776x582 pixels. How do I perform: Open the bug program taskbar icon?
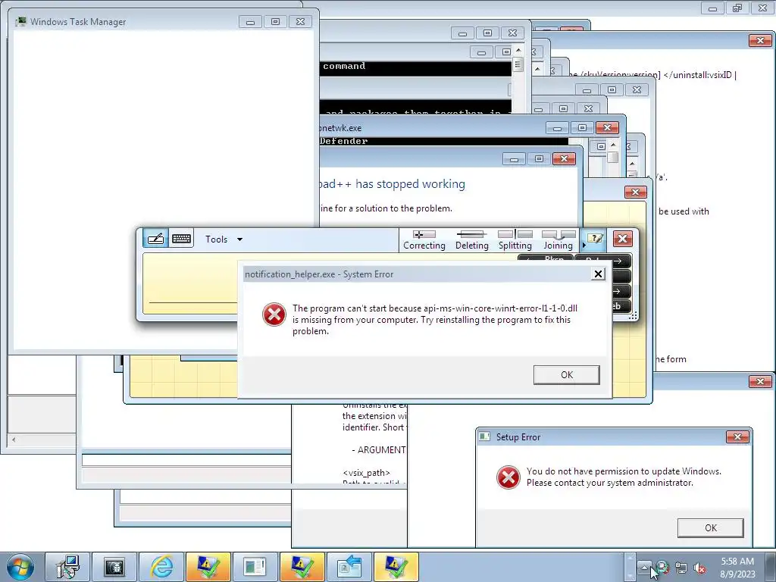pyautogui.click(x=114, y=567)
